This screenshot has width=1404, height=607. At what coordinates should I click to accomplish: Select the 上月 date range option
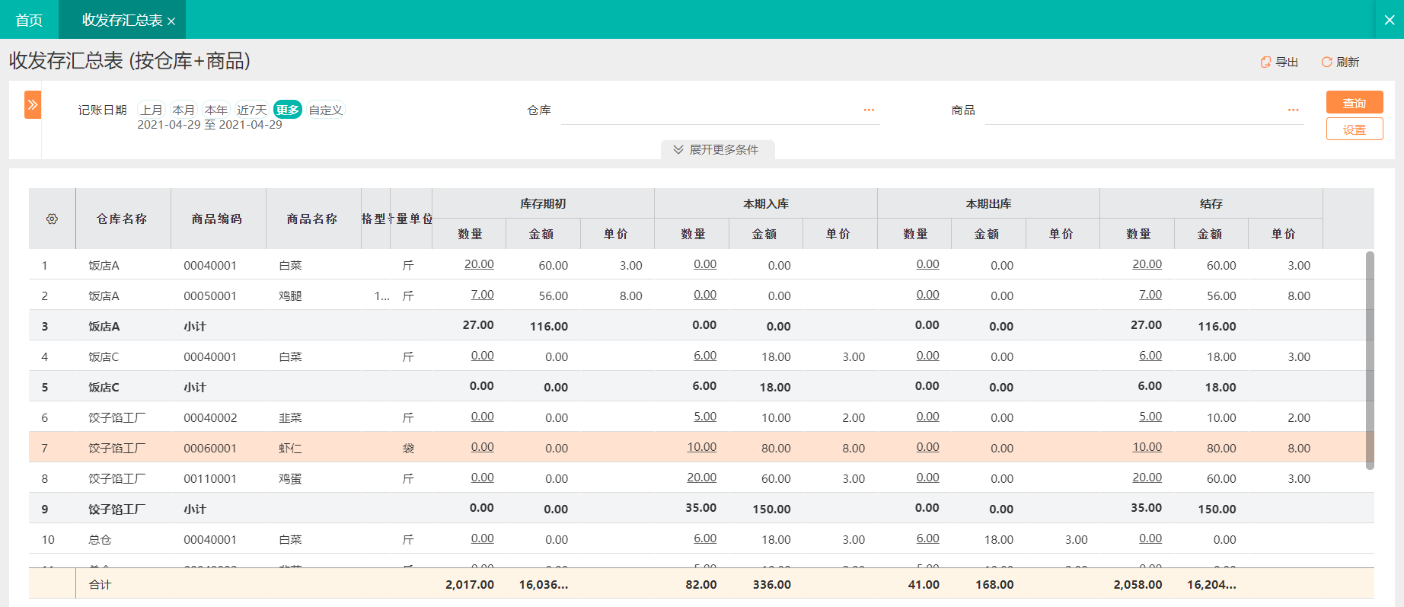[152, 110]
